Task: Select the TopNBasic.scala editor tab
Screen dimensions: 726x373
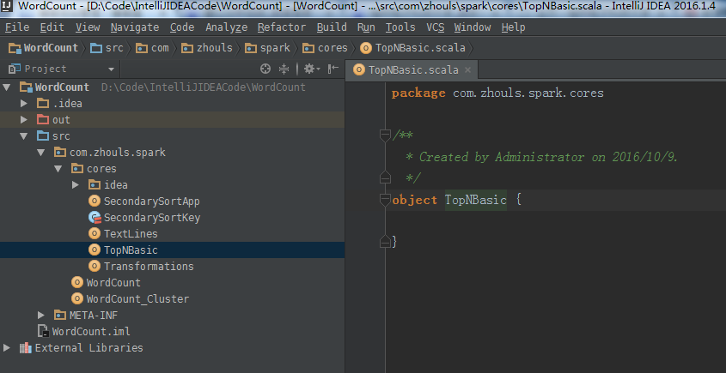Action: pyautogui.click(x=412, y=69)
